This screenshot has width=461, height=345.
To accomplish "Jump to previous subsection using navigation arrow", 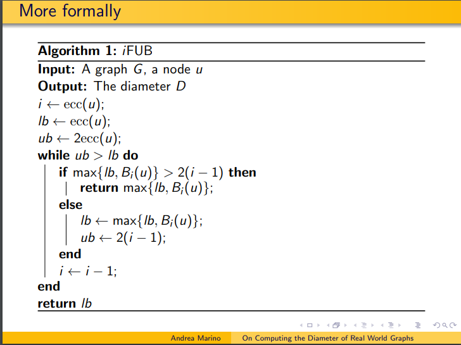I will click(x=354, y=325).
